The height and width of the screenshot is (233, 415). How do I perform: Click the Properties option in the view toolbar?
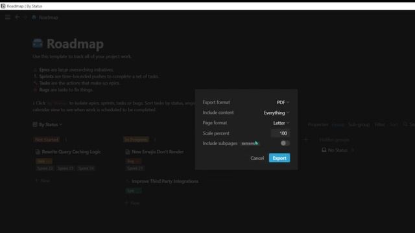pyautogui.click(x=318, y=124)
